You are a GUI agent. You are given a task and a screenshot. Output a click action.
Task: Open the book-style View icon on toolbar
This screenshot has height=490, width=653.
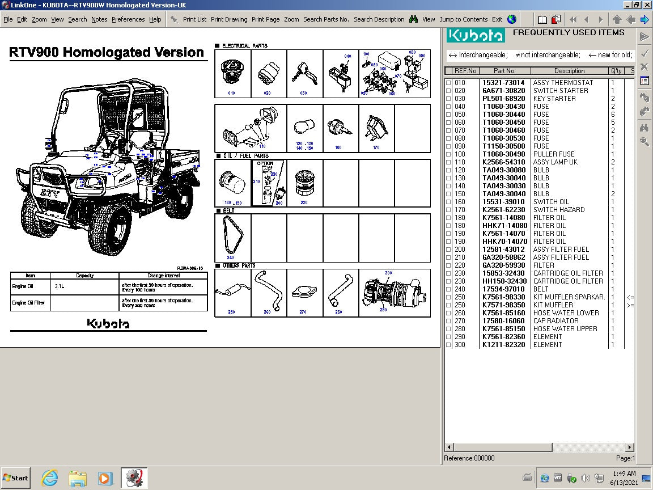coord(542,19)
